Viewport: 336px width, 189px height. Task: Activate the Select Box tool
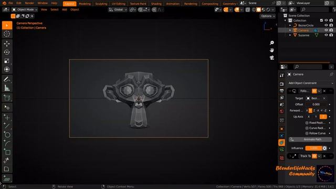coord(7,26)
